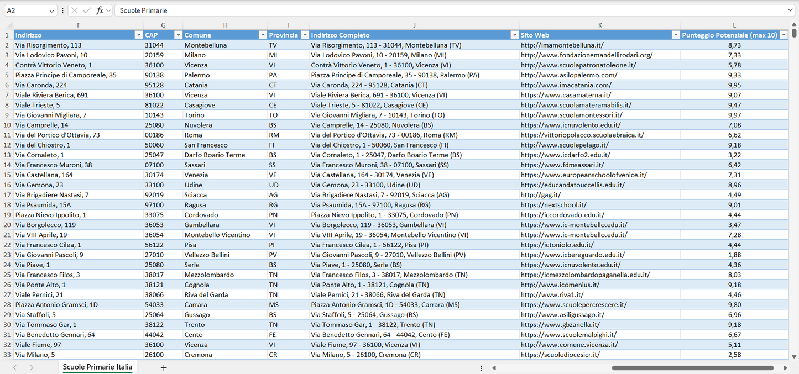The height and width of the screenshot is (374, 799).
Task: Open the filter dropdown on the Comune column
Action: (263, 35)
